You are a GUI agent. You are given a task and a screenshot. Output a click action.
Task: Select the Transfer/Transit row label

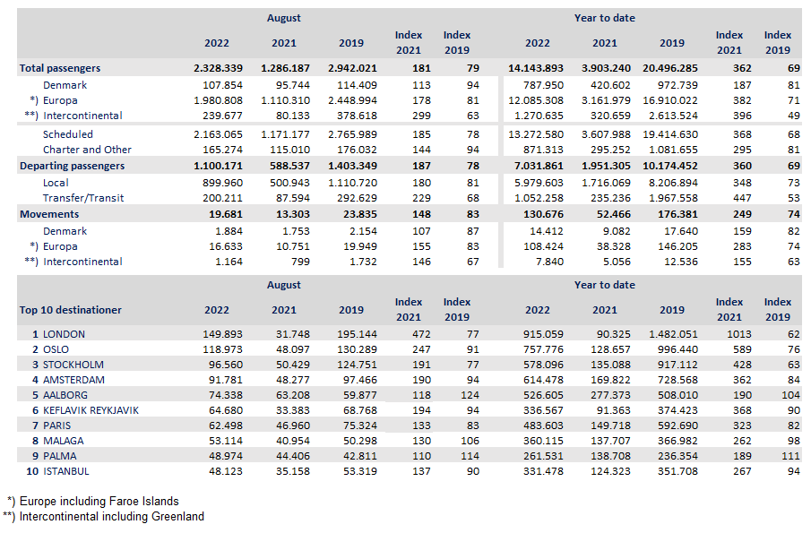[x=83, y=198]
